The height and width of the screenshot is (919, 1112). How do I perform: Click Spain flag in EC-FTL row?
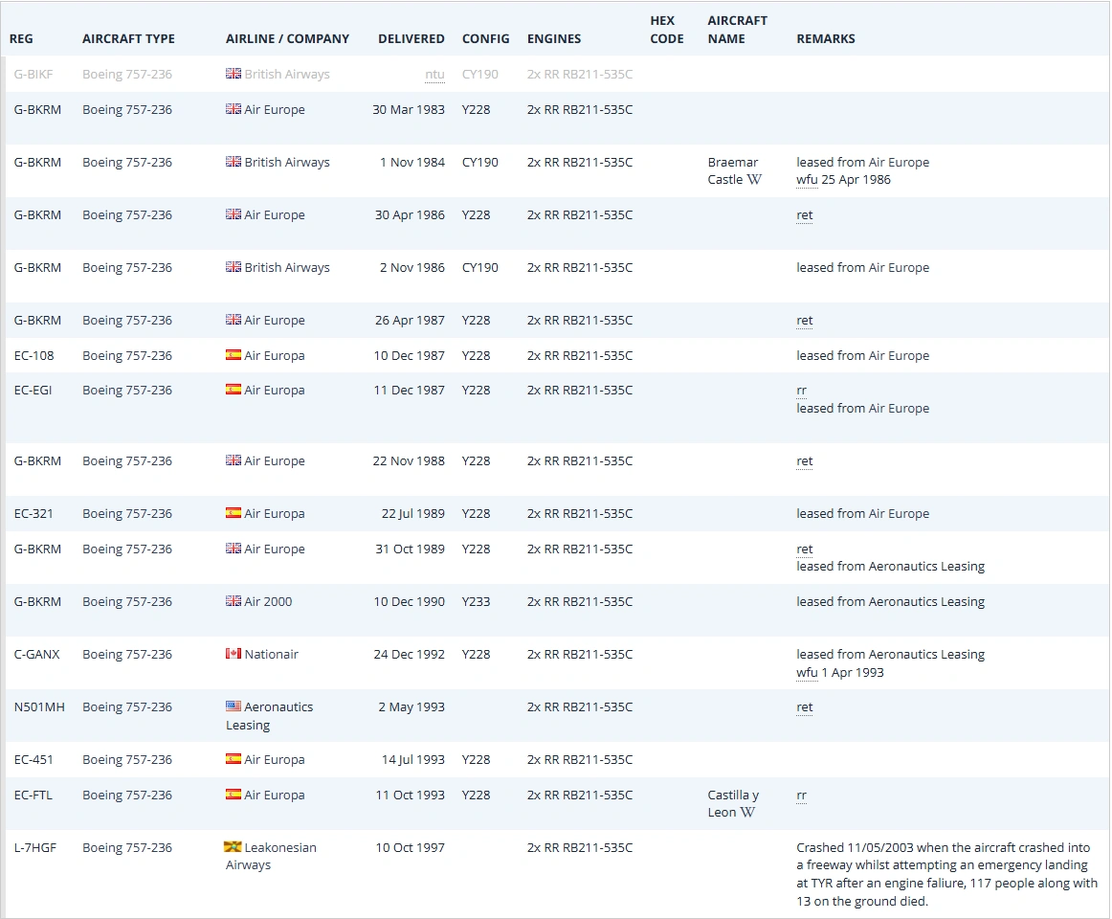[234, 795]
